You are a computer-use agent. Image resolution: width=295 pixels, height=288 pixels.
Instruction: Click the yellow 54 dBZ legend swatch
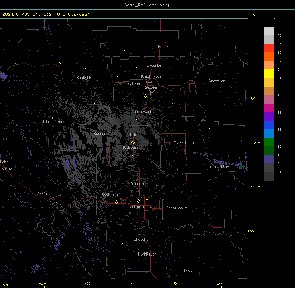269,74
